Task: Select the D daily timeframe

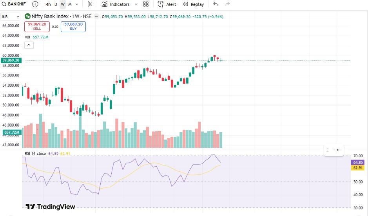Action: click(56, 4)
